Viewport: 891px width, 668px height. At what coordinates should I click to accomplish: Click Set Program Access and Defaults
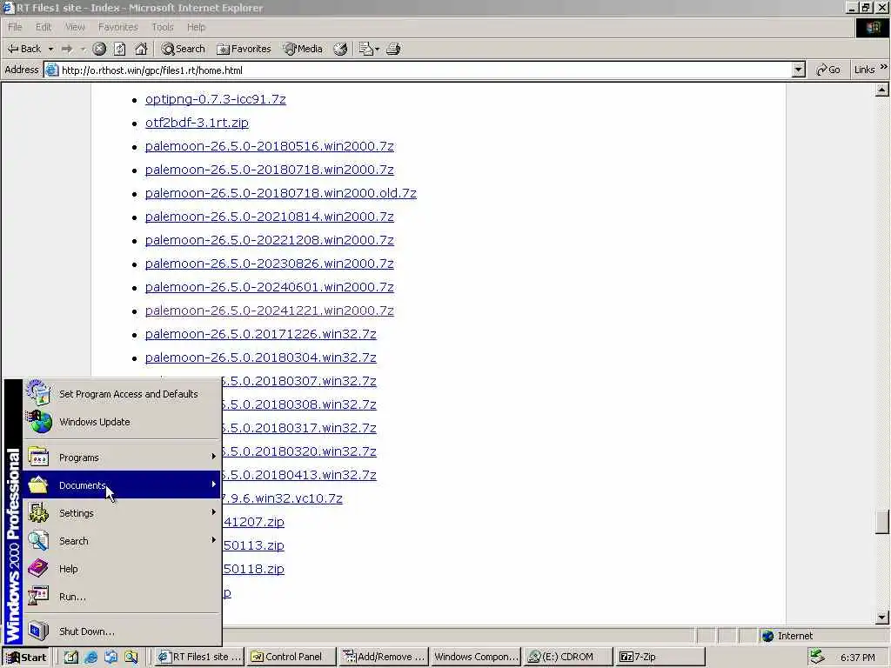[x=122, y=394]
